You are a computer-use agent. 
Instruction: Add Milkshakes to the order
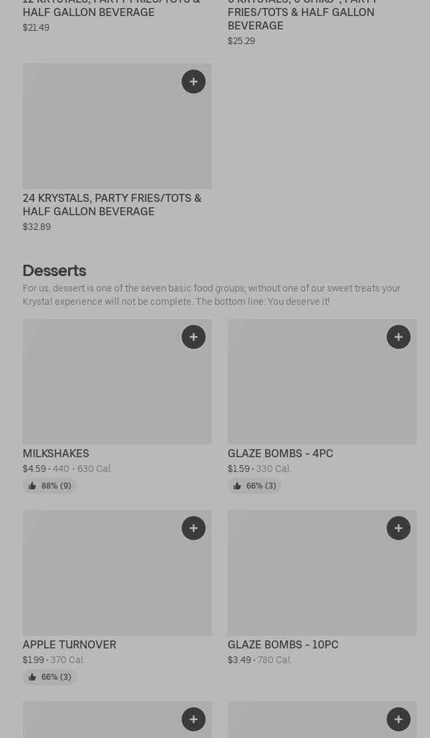click(x=194, y=337)
